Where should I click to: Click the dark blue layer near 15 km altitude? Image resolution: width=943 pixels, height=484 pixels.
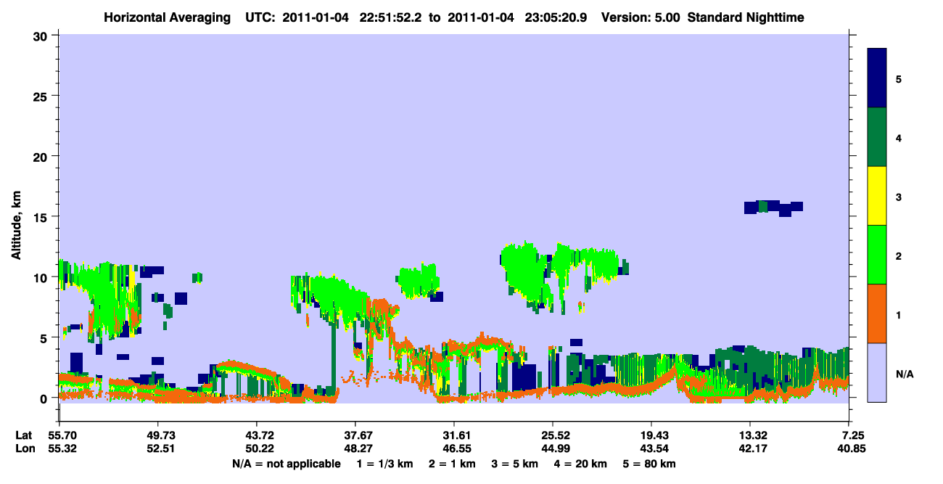[773, 208]
